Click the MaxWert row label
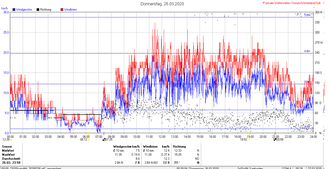The height and width of the screenshot is (169, 331). point(9,154)
